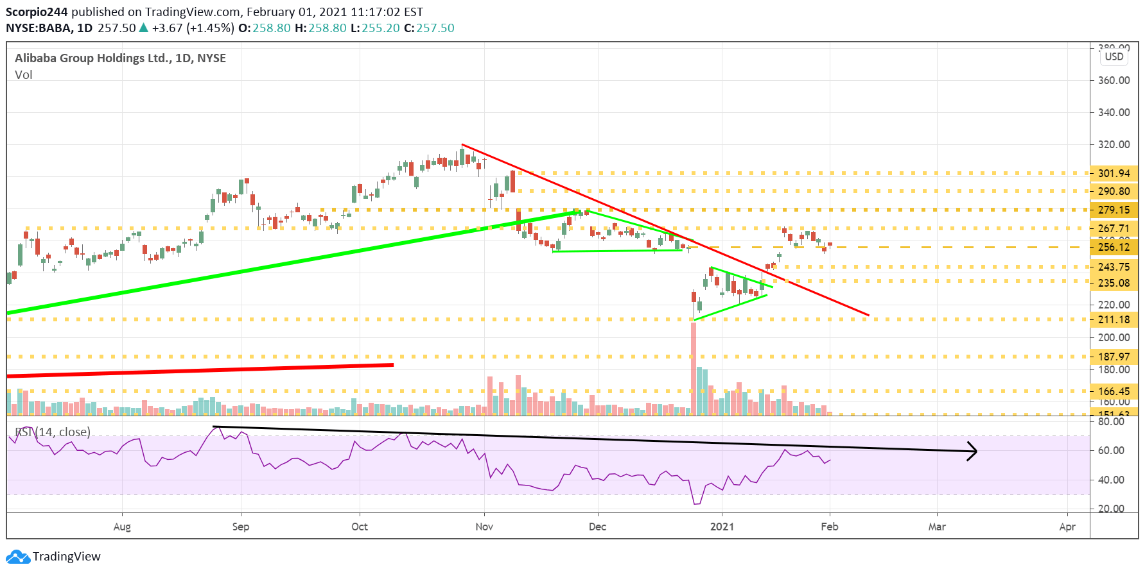Click the Feb label on time axis
Image resolution: width=1145 pixels, height=574 pixels.
click(830, 527)
